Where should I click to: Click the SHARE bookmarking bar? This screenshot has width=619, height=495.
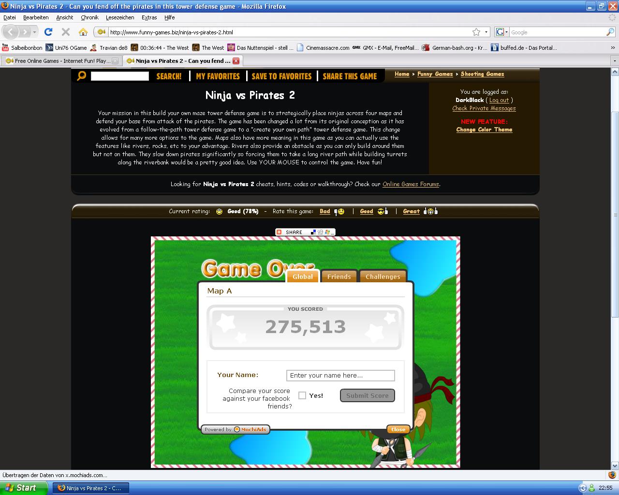click(305, 232)
